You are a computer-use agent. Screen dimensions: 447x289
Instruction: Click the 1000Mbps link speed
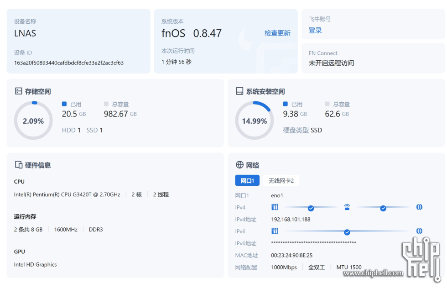[284, 268]
